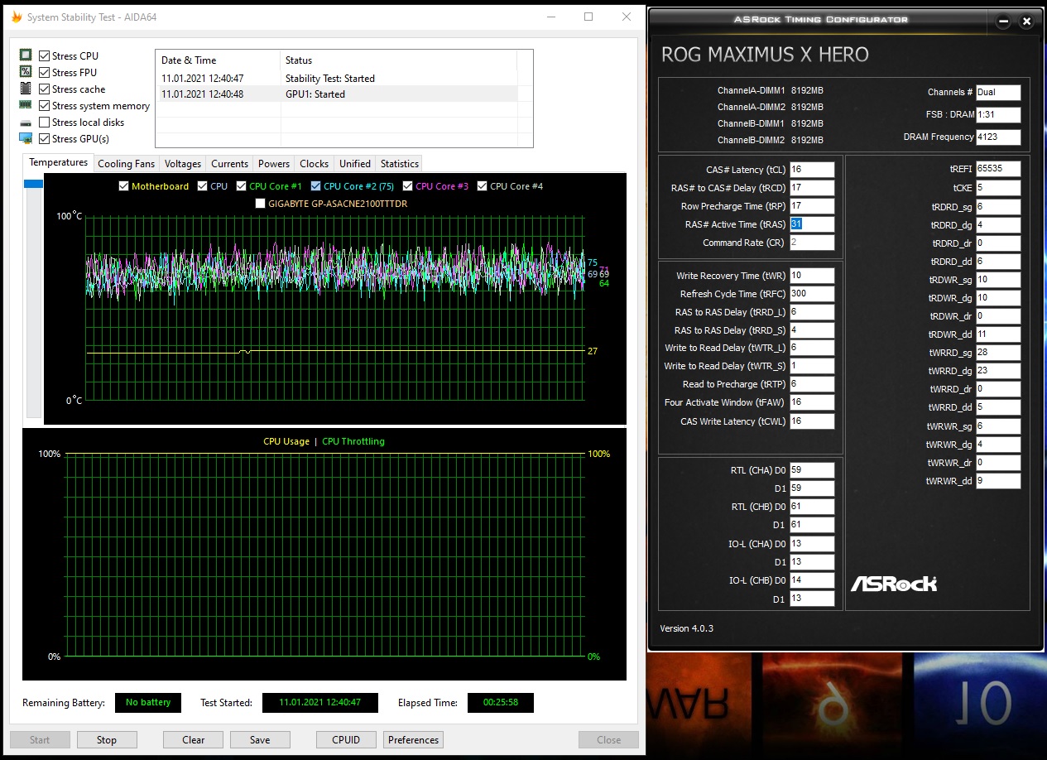Click the FPU percent icon beside Stress FPU
Viewport: 1047px width, 760px height.
point(26,72)
